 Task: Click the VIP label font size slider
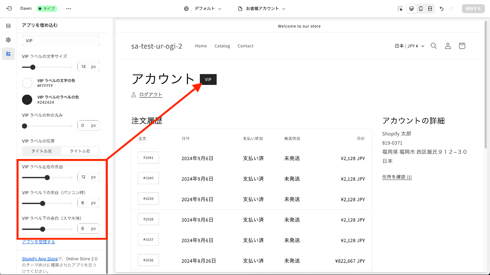(x=47, y=67)
